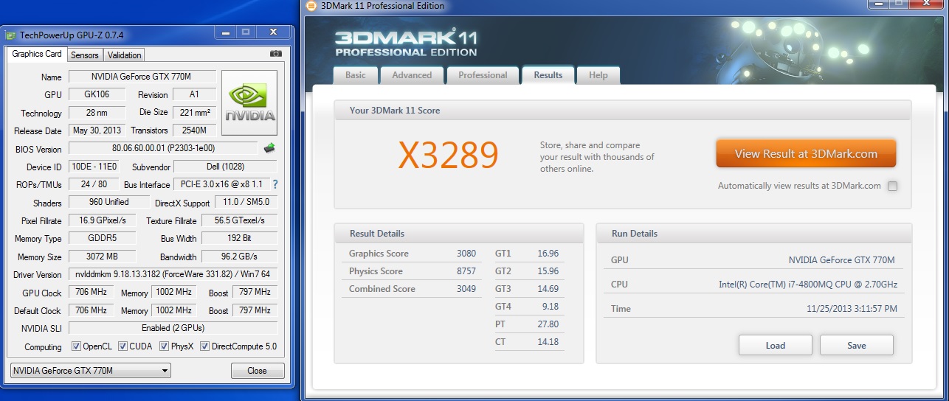
Task: Click the NVIDIA SLI Enabled (2 GPUs) field
Action: click(173, 328)
